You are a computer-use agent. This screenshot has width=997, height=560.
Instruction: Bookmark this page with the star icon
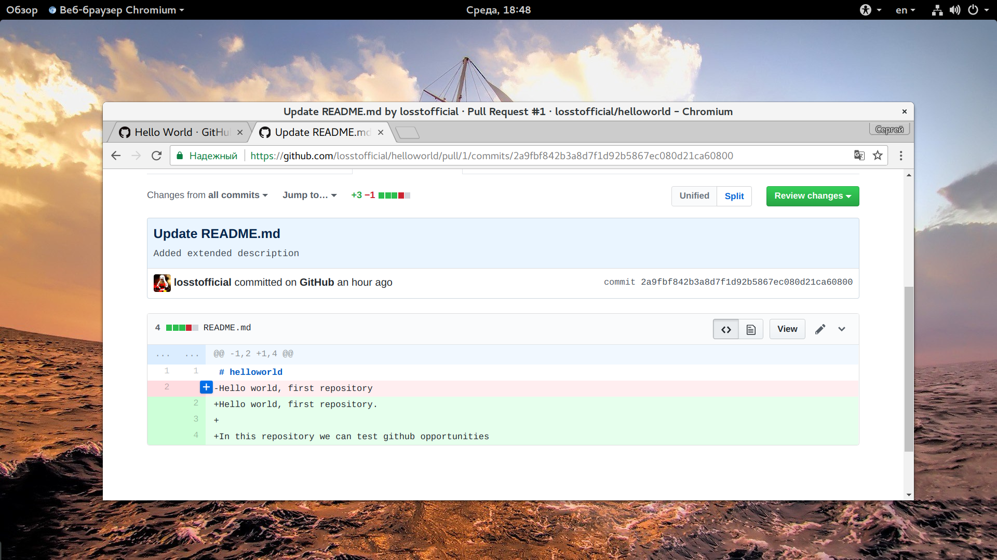878,156
